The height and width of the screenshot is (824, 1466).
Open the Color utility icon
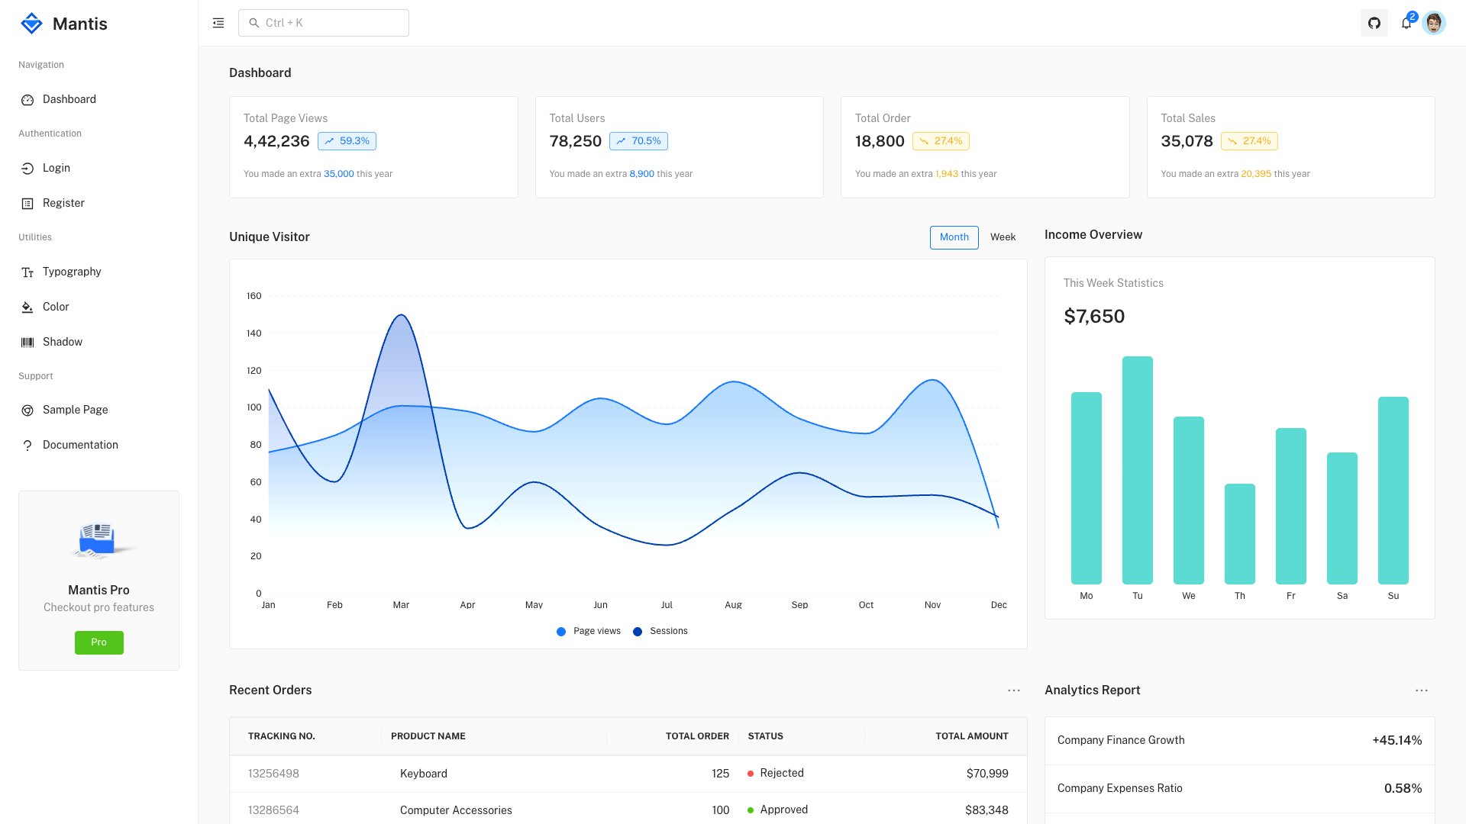coord(28,307)
